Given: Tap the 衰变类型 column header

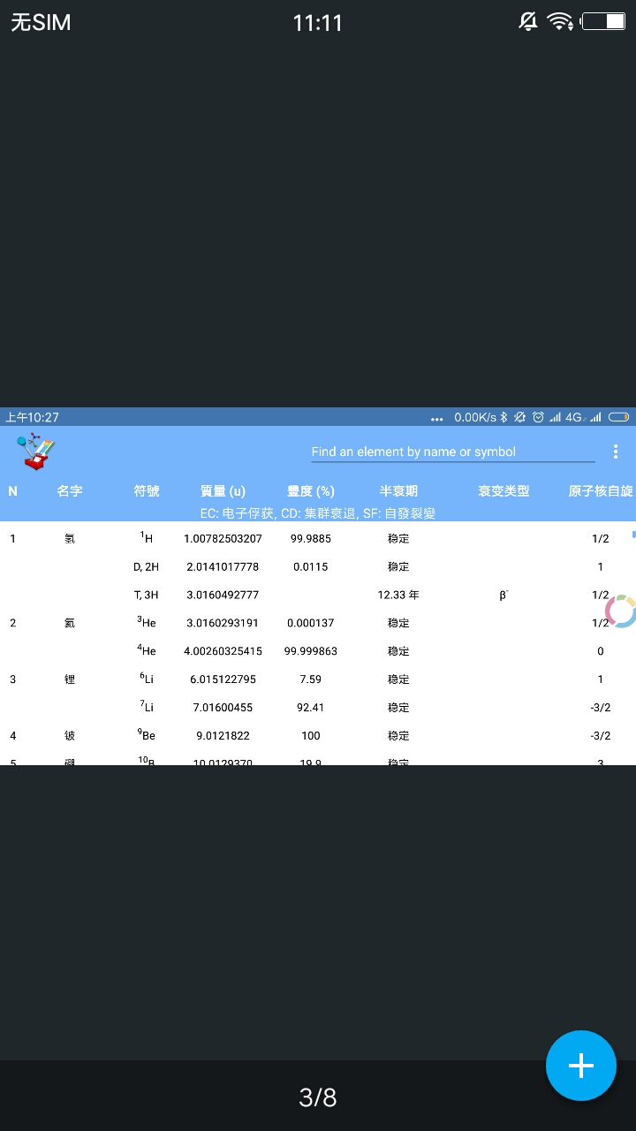Looking at the screenshot, I should pyautogui.click(x=503, y=491).
